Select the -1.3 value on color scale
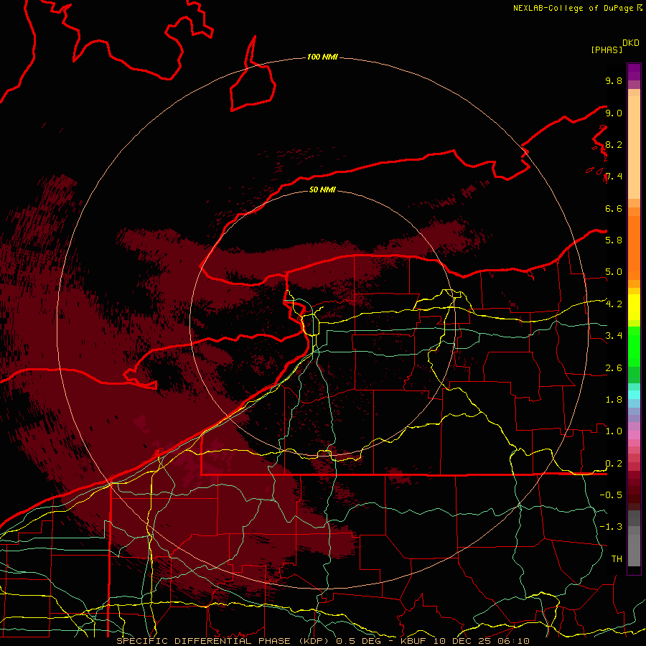 611,527
